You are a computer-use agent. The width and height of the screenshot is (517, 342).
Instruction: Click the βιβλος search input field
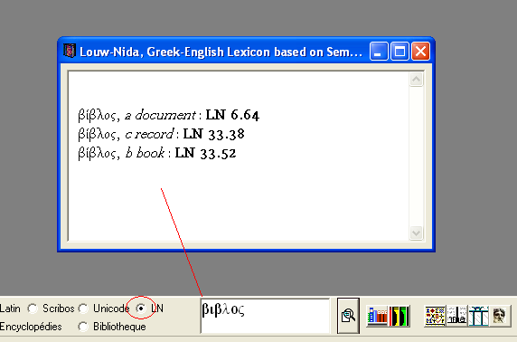pyautogui.click(x=265, y=316)
